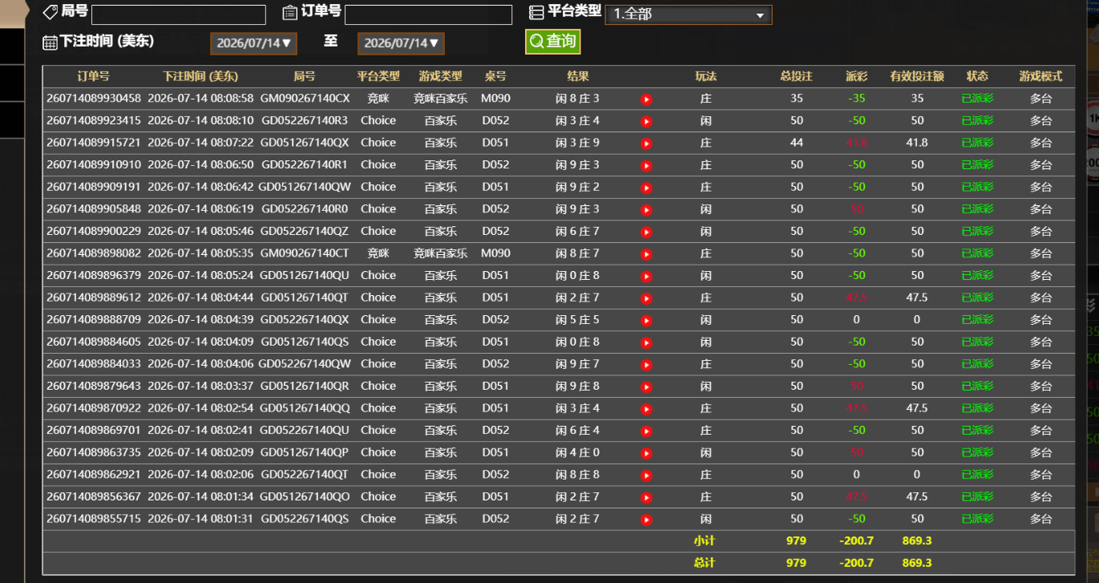1099x583 pixels.
Task: Play replay for order 260714089898082
Action: tap(646, 254)
